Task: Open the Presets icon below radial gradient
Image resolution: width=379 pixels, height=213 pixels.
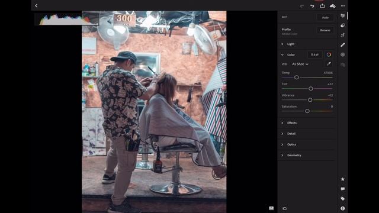Action: (343, 64)
